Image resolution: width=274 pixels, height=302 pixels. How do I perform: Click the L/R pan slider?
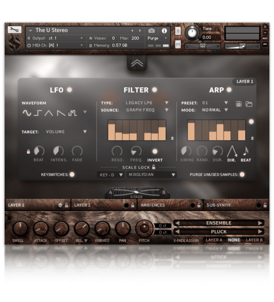coord(202,46)
